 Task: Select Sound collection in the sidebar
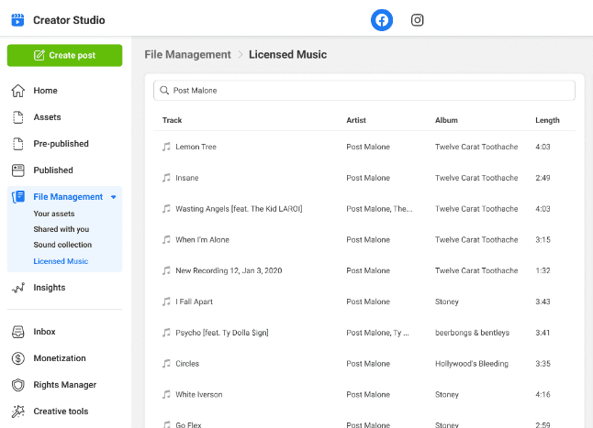pos(62,245)
